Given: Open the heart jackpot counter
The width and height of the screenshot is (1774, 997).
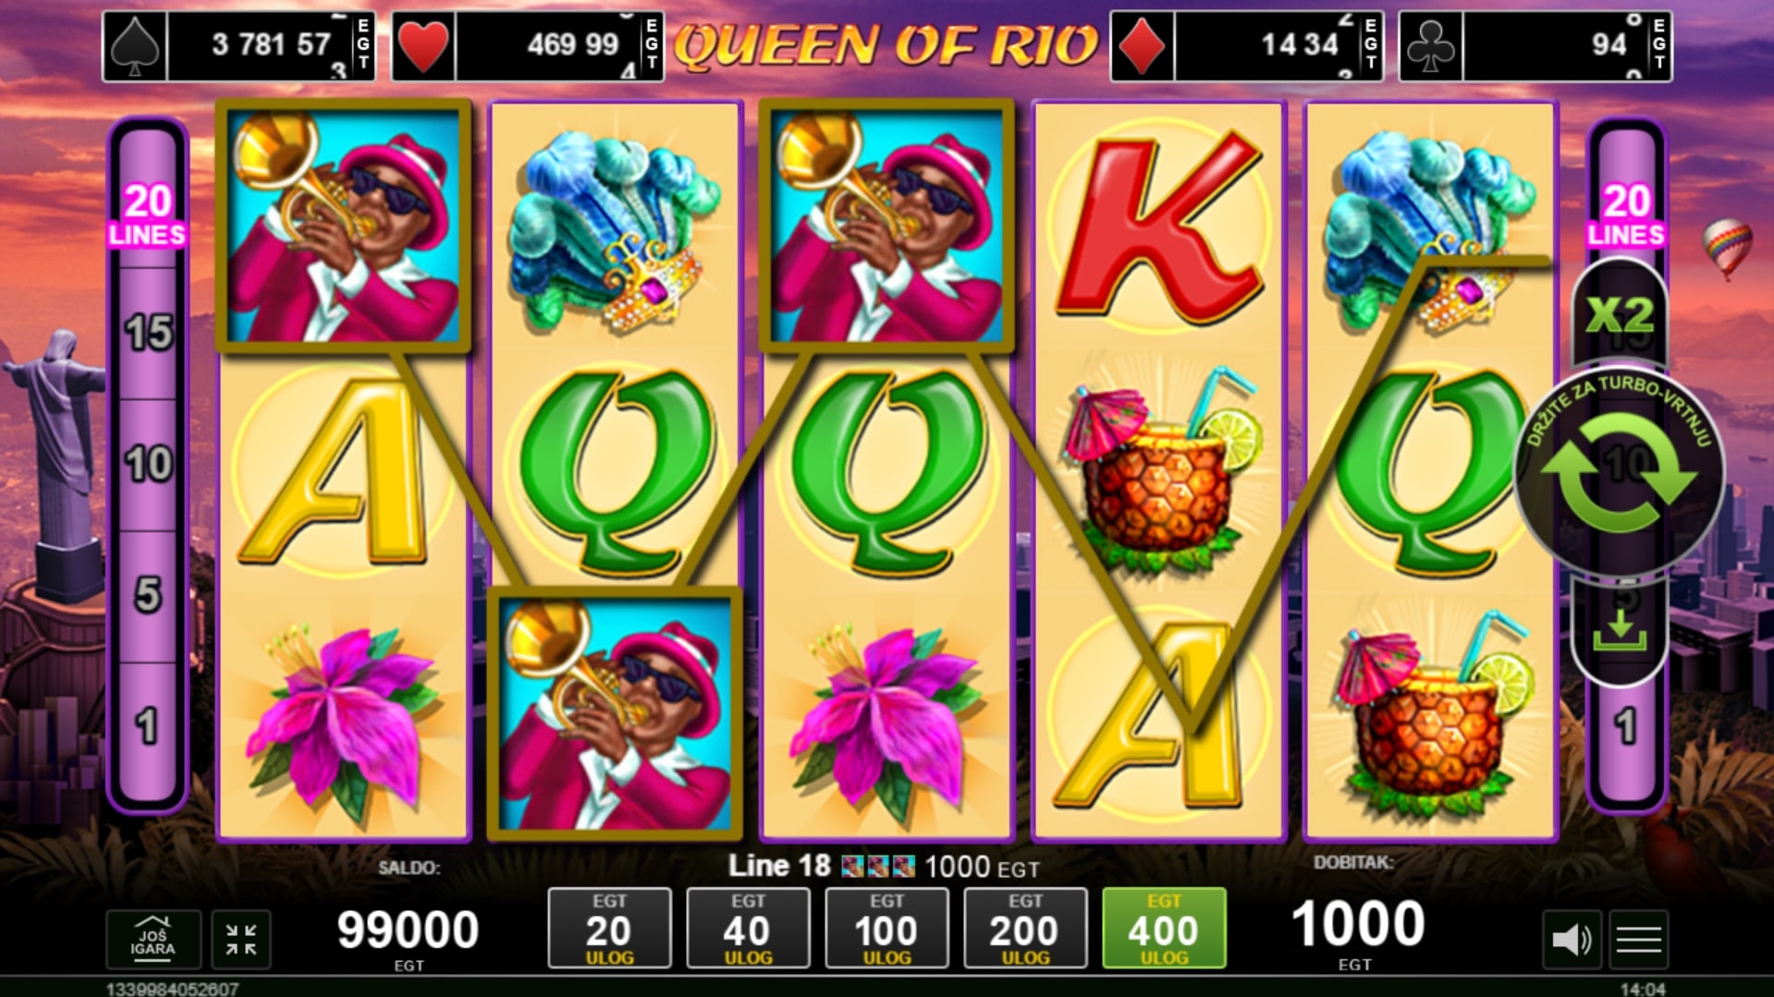Looking at the screenshot, I should click(x=528, y=45).
